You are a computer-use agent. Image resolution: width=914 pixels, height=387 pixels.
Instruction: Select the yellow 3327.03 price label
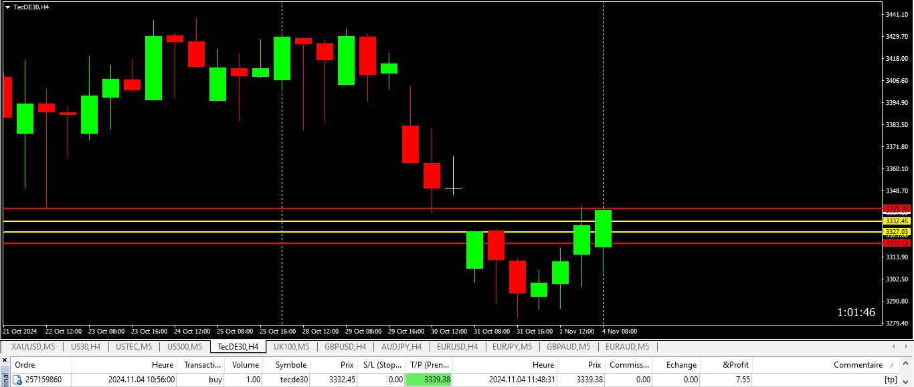pos(897,232)
